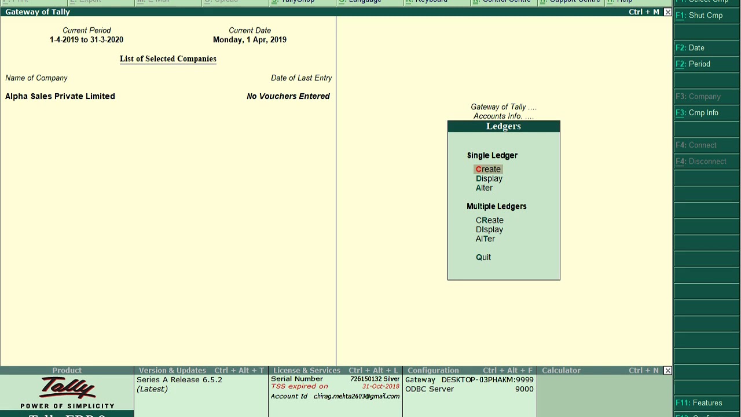This screenshot has height=417, width=741.
Task: Click the Product panel header
Action: 67,371
